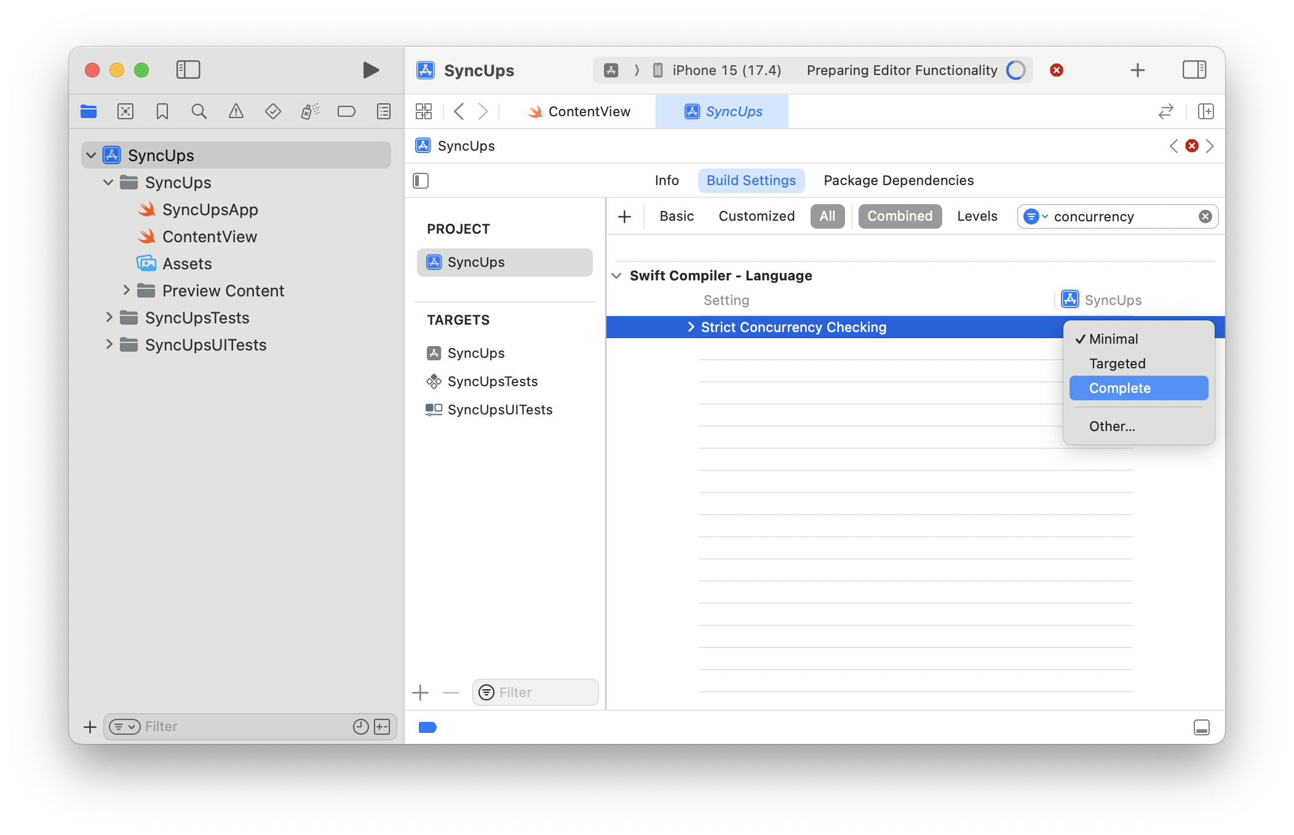Select the Levels view button
The width and height of the screenshot is (1294, 835).
pyautogui.click(x=977, y=216)
